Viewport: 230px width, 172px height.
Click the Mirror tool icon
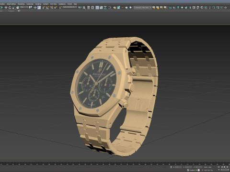tap(80, 8)
